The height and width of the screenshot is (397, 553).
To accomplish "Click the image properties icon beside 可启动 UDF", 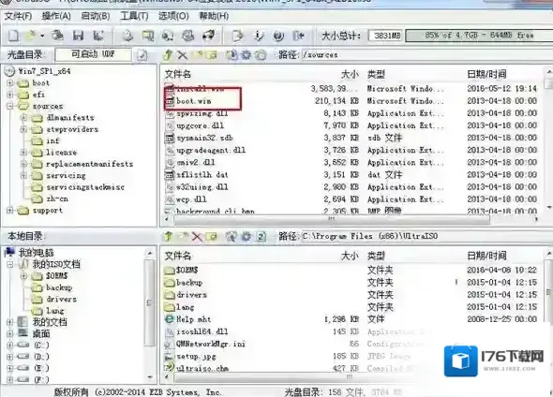I will (x=142, y=55).
